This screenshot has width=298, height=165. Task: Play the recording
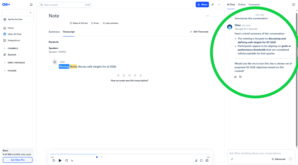click(60, 161)
